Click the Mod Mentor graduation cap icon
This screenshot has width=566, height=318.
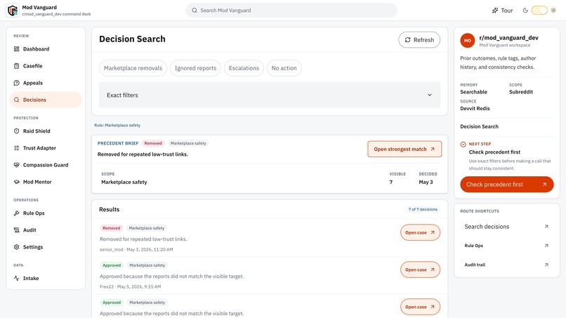click(17, 182)
